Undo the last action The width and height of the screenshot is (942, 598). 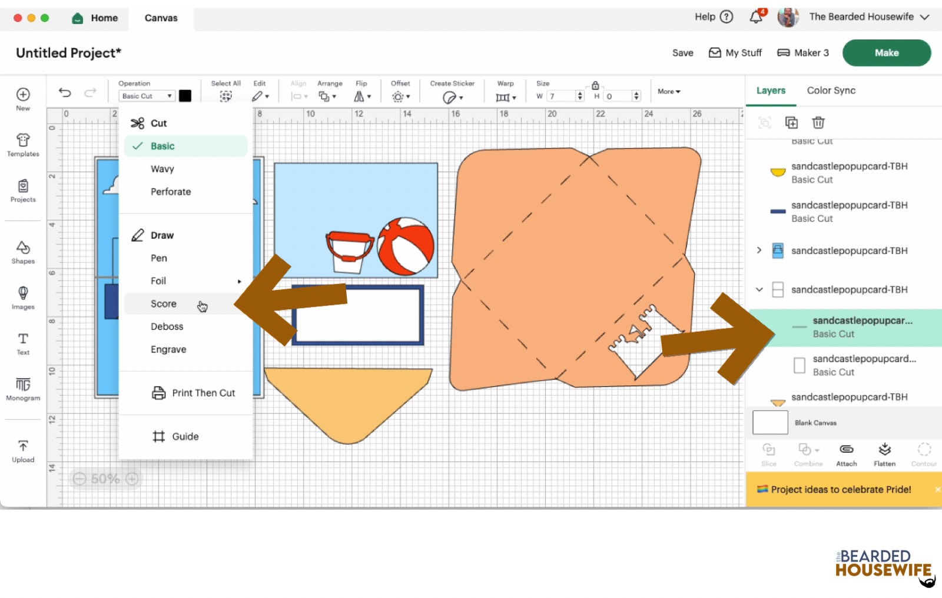[65, 92]
